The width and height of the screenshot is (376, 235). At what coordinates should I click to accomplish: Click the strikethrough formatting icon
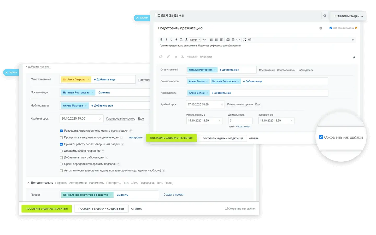tap(176, 40)
